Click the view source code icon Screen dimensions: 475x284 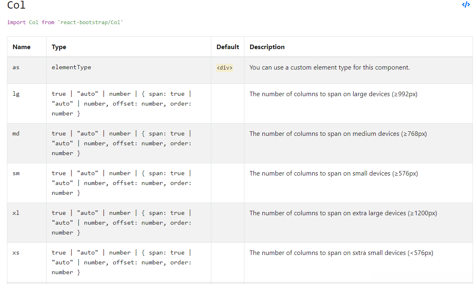point(466,5)
